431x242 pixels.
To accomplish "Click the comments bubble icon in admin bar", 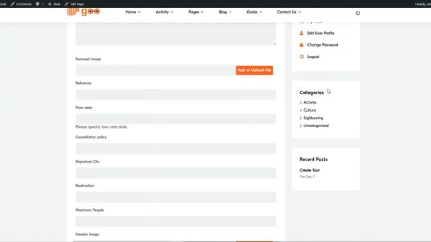I will 38,4.
